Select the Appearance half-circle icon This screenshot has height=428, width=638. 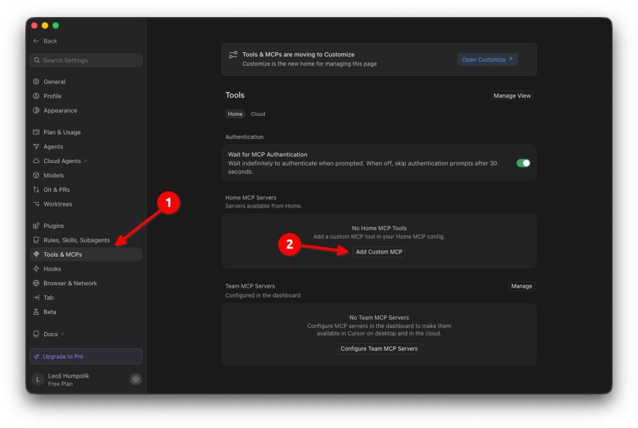coord(36,110)
